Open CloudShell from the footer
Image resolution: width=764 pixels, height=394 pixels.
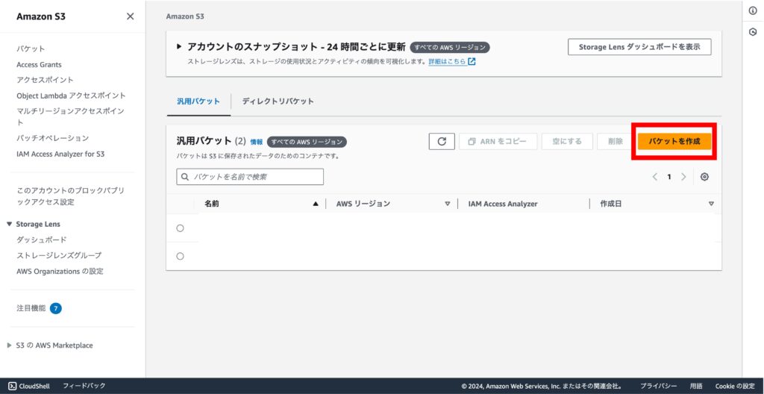(x=29, y=386)
